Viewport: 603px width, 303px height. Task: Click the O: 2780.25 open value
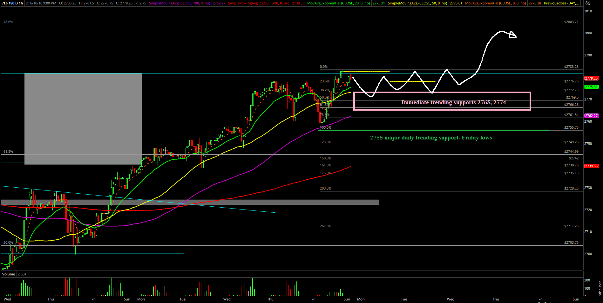coord(68,3)
